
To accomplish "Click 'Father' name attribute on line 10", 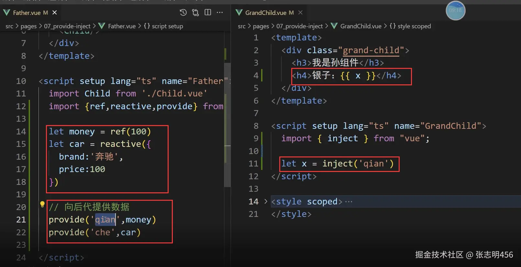I will [x=208, y=81].
